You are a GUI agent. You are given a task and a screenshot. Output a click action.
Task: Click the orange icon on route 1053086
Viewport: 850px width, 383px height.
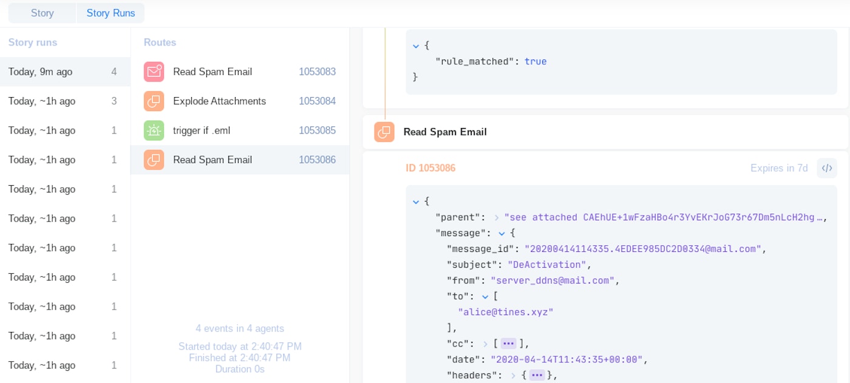pos(154,160)
